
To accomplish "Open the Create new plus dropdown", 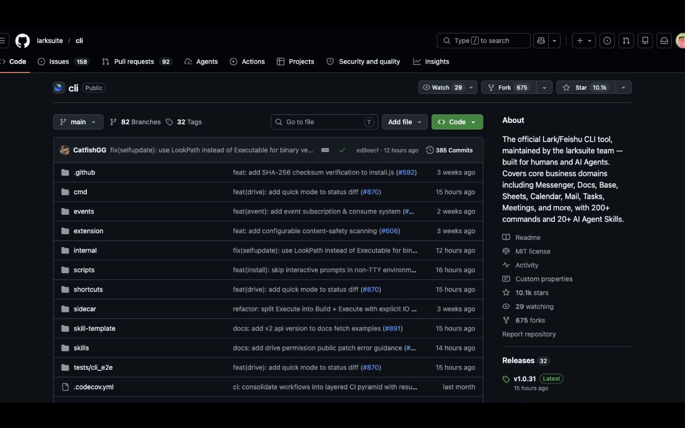I will (x=584, y=41).
